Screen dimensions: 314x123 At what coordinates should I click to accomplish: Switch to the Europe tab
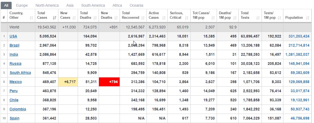(22, 5)
